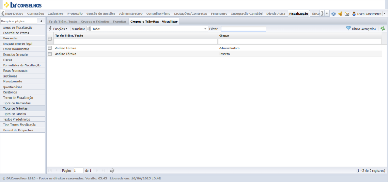Screen dimensions: 388x182
Task: Click the lightning bolt Funções icon
Action: 50,29
